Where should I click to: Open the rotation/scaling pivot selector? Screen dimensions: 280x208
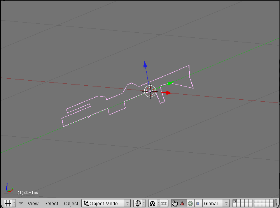(154, 203)
